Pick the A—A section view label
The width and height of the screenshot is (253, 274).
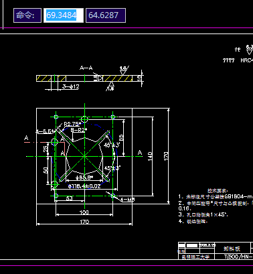[x=86, y=68]
